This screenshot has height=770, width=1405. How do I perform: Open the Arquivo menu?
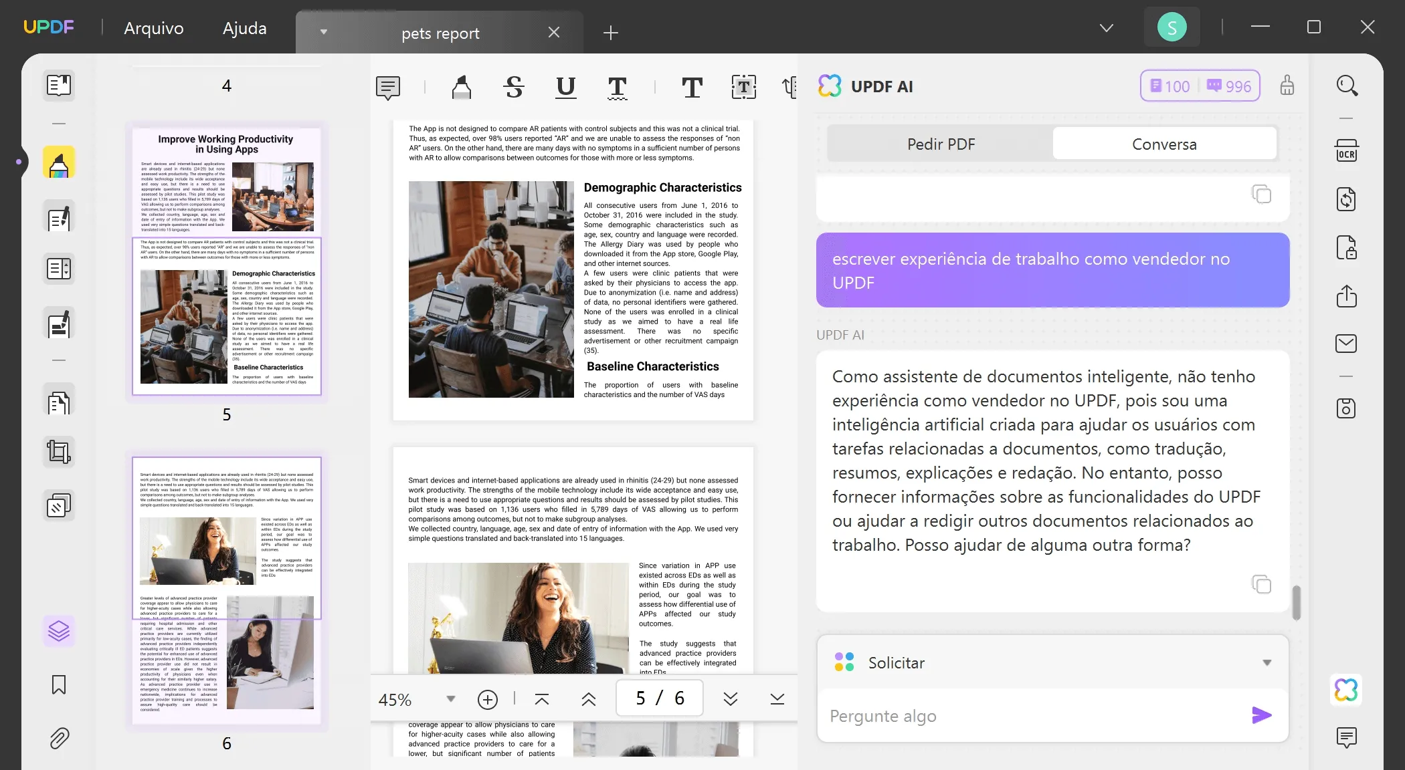(x=153, y=28)
